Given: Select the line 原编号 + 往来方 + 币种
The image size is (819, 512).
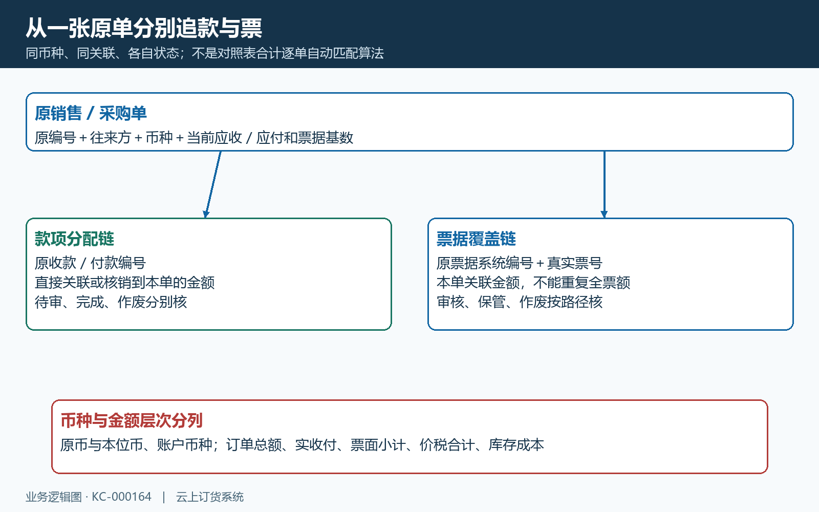Looking at the screenshot, I should 194,138.
